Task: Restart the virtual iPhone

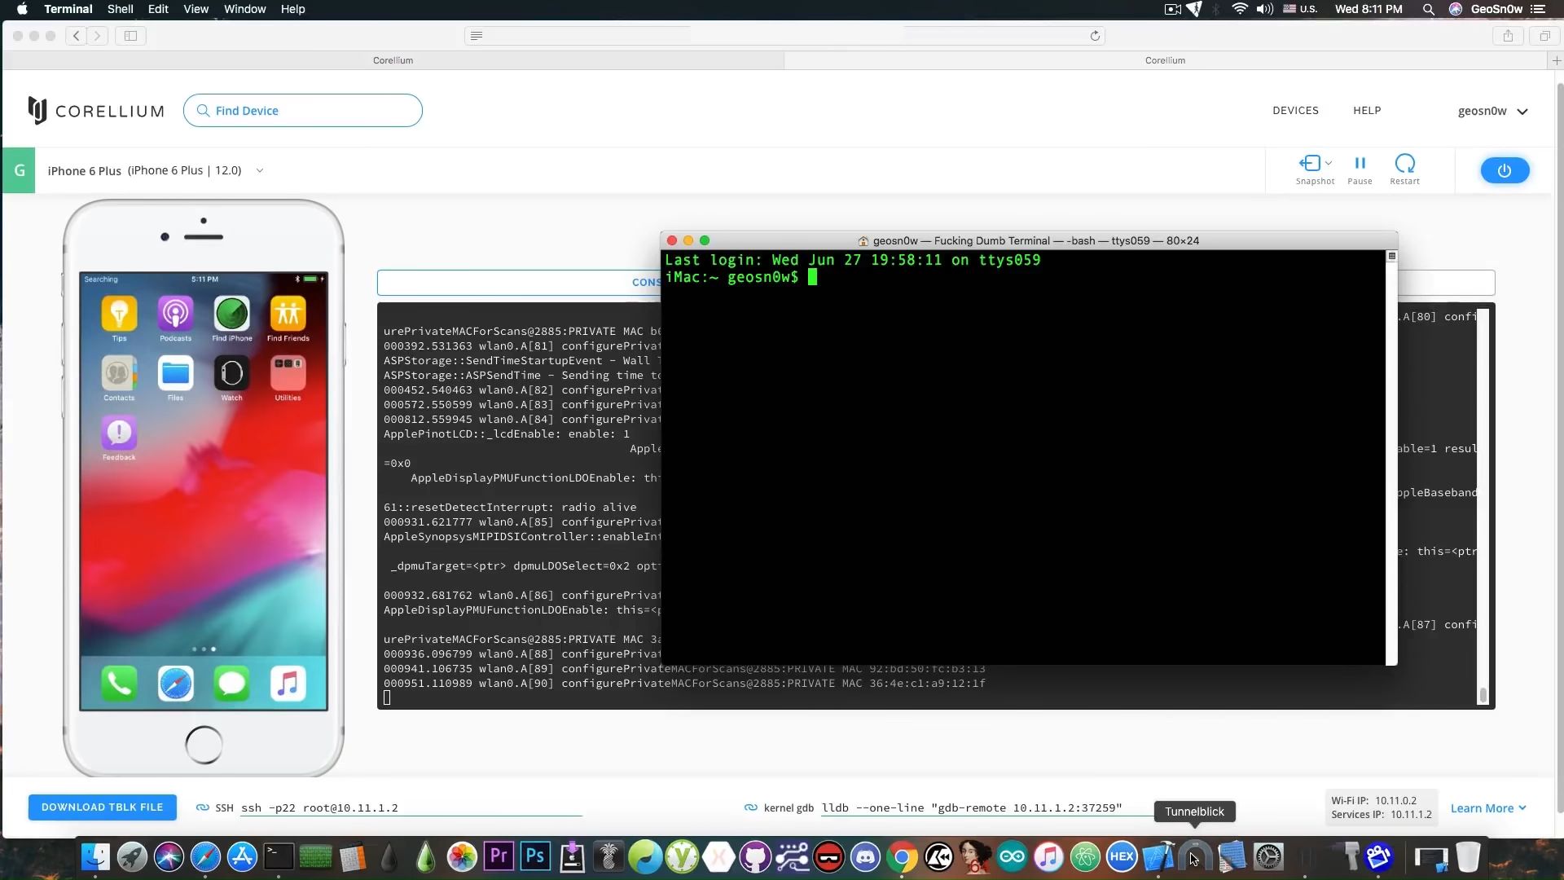Action: [1404, 163]
